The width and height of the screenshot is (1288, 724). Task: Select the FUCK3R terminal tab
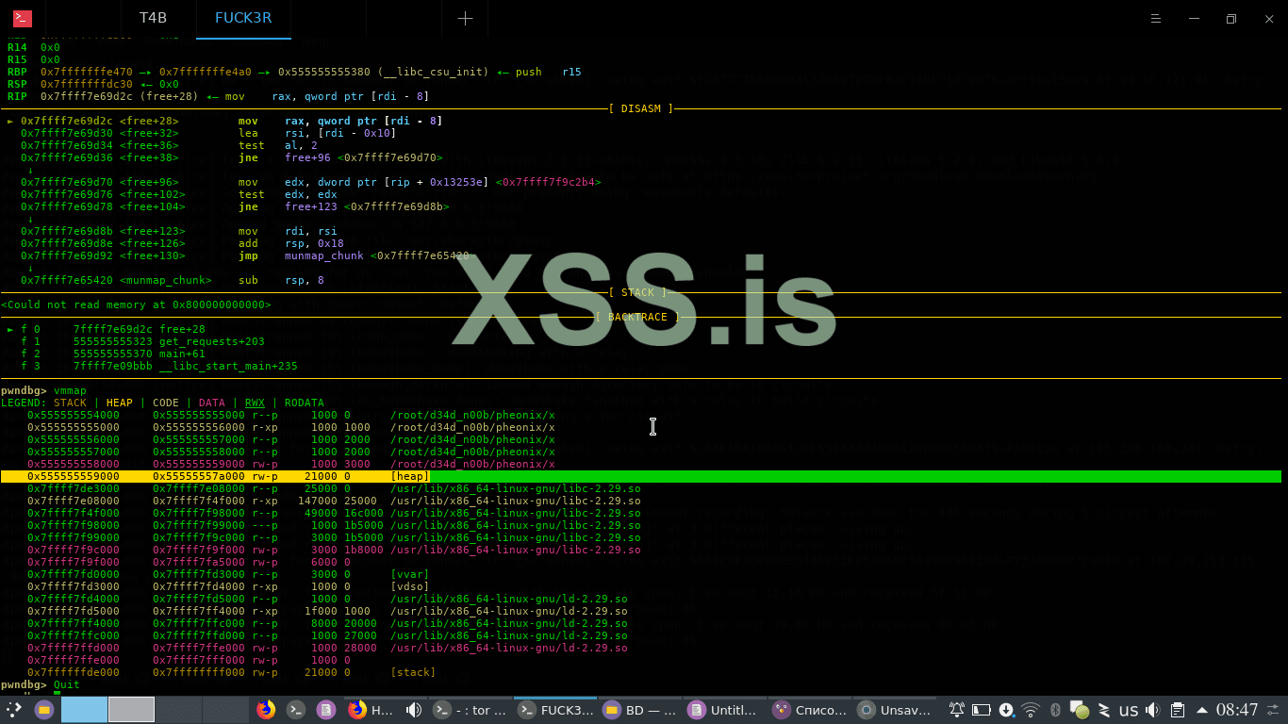[243, 19]
